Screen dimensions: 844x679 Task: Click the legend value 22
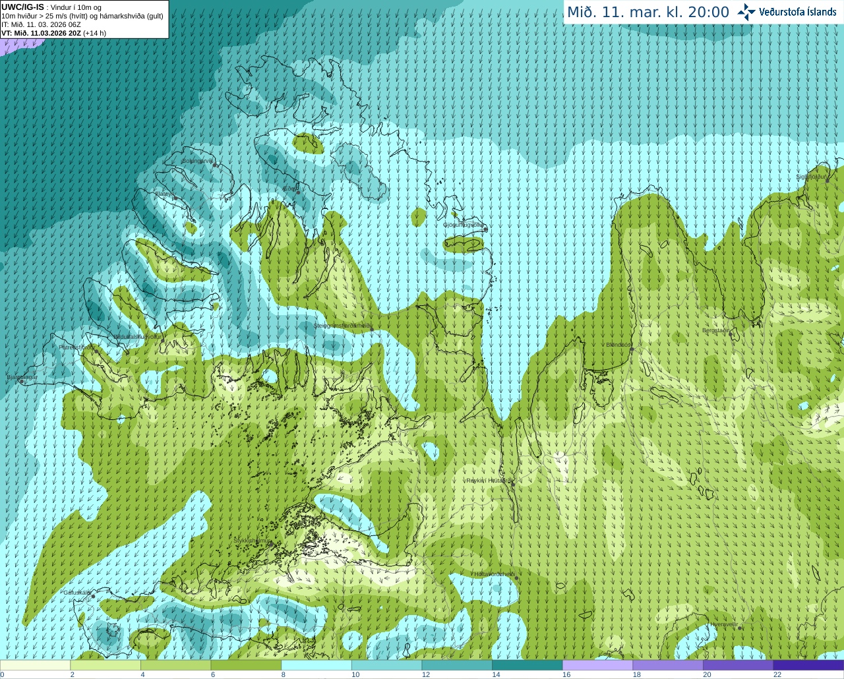tap(777, 674)
